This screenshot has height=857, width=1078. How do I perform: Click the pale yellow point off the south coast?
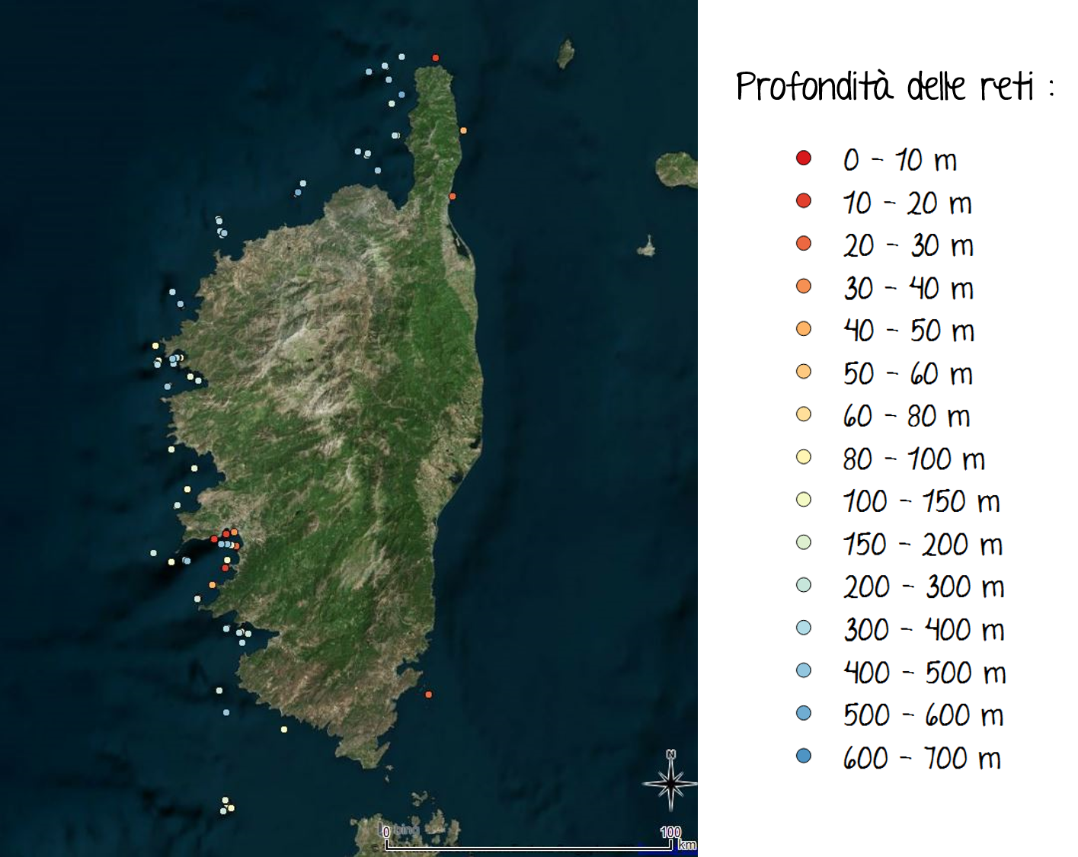point(284,730)
